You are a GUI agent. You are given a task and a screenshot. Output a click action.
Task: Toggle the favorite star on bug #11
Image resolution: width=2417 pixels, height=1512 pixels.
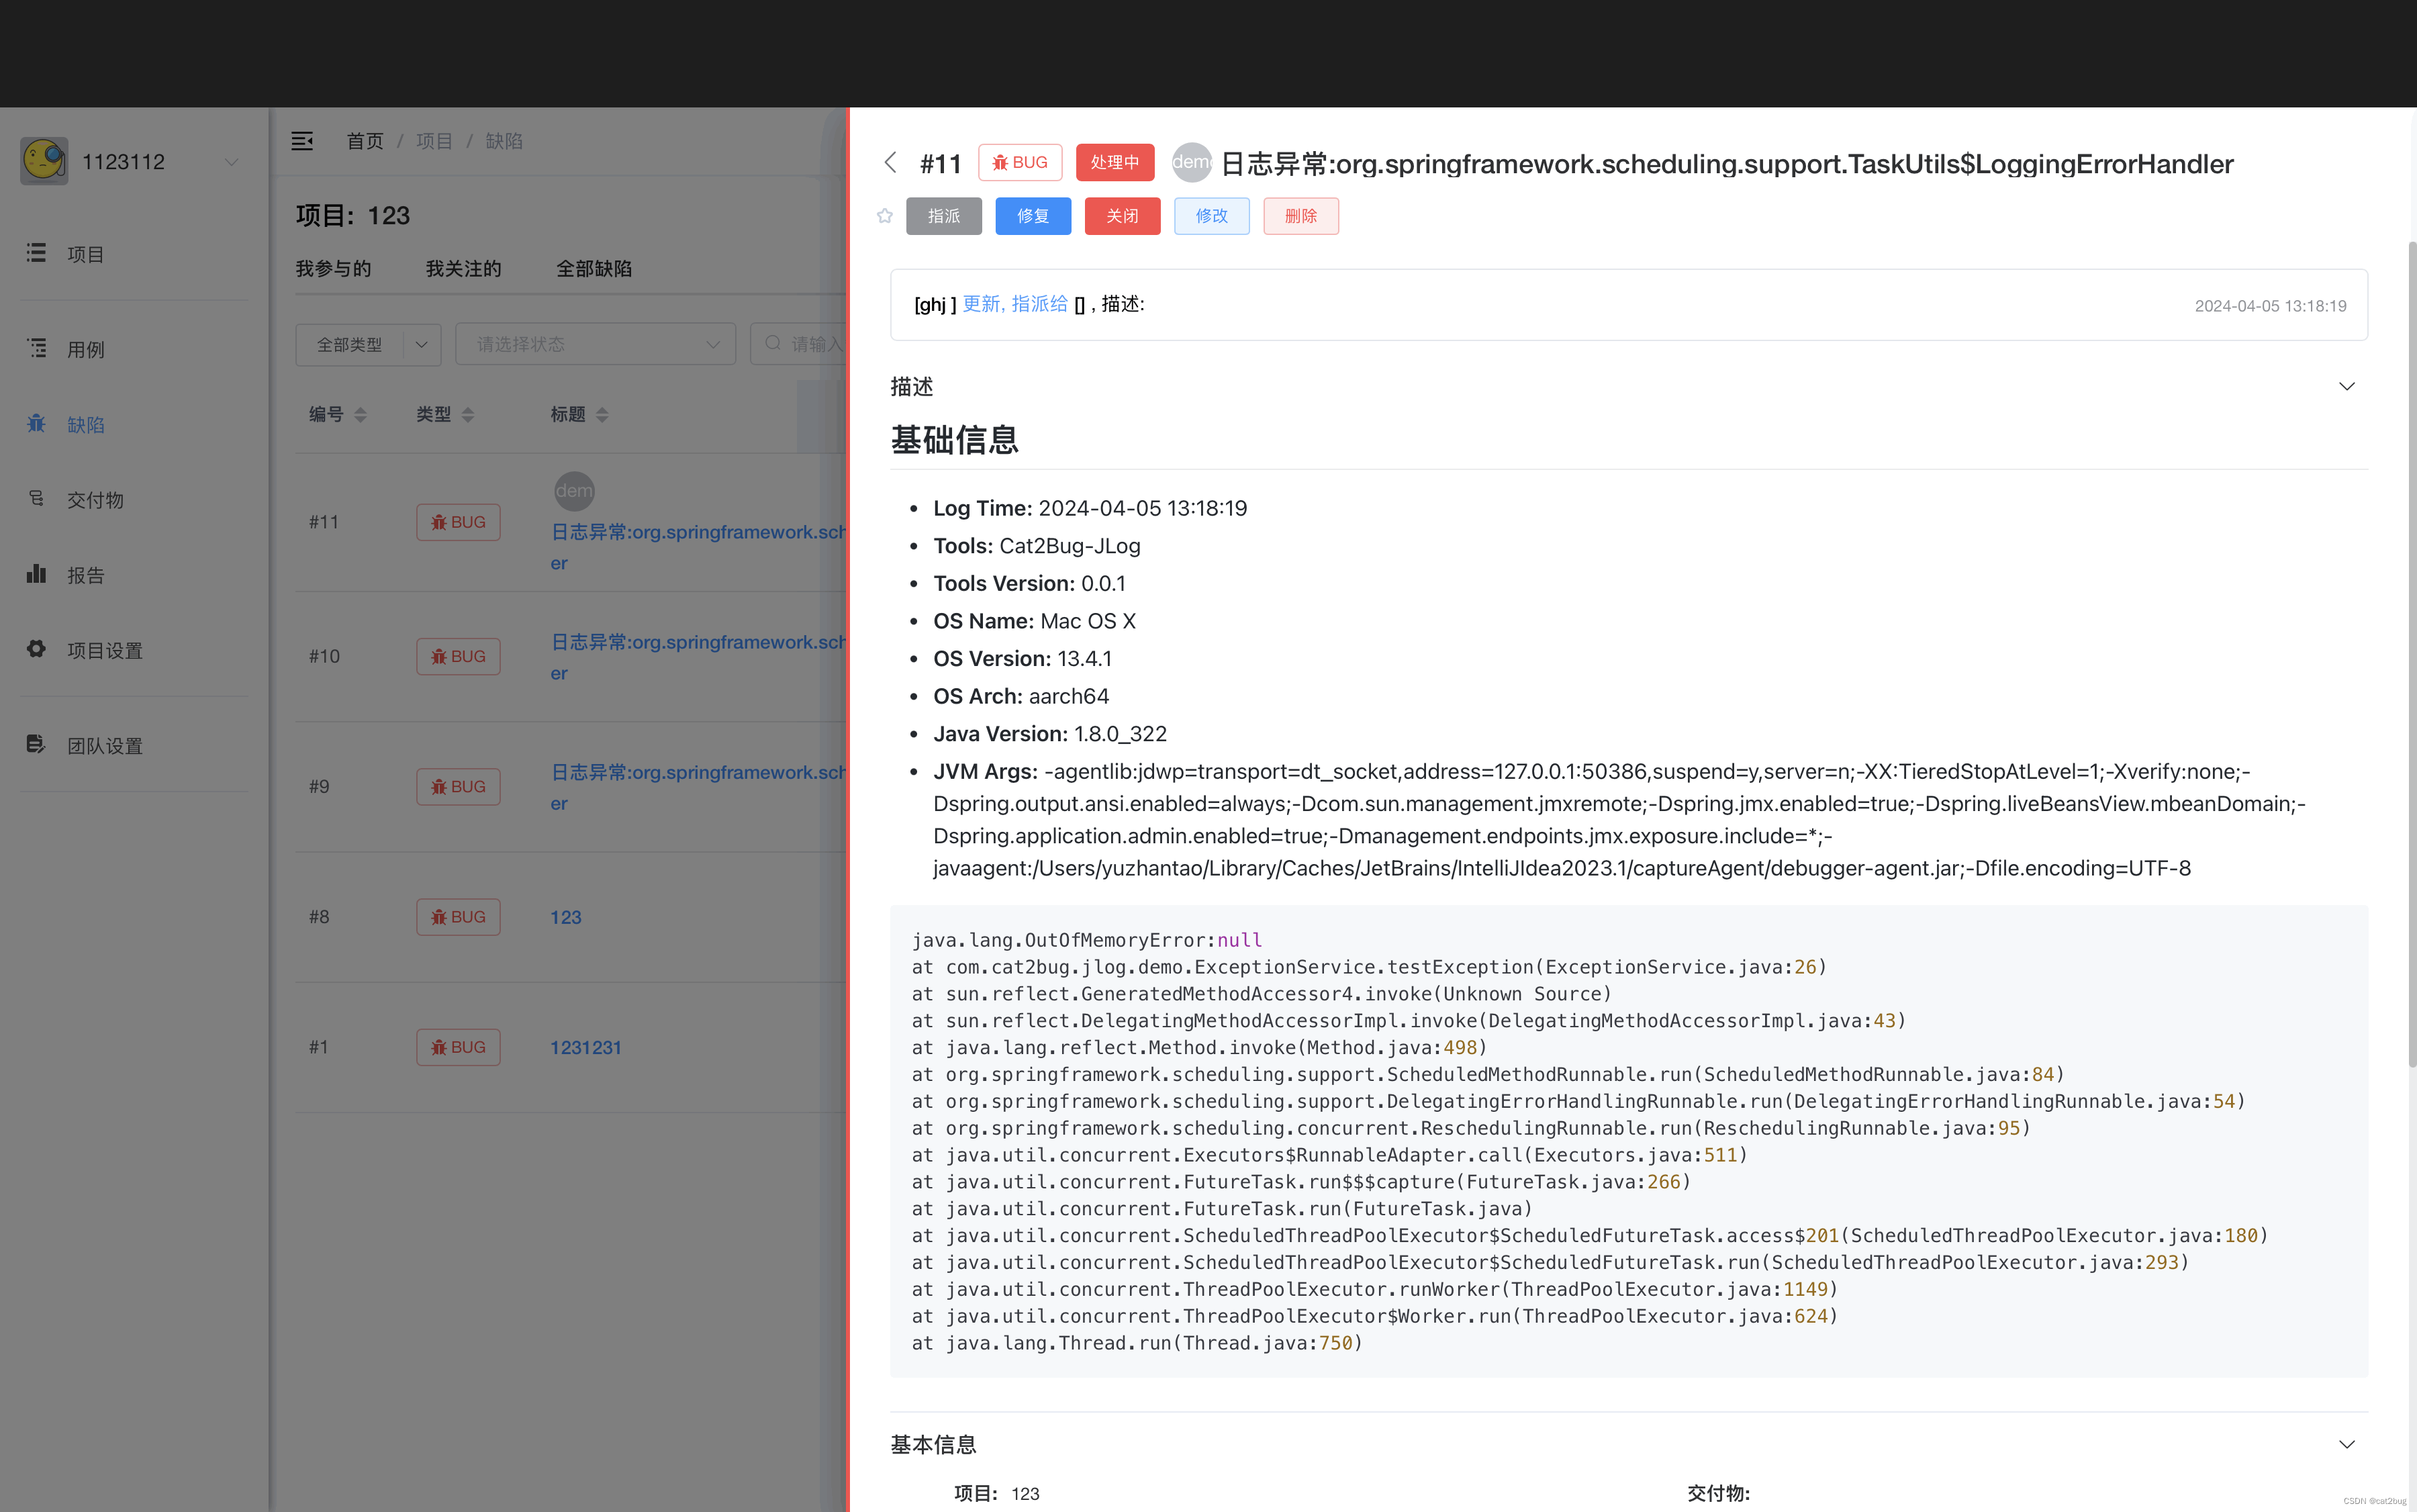[x=884, y=215]
